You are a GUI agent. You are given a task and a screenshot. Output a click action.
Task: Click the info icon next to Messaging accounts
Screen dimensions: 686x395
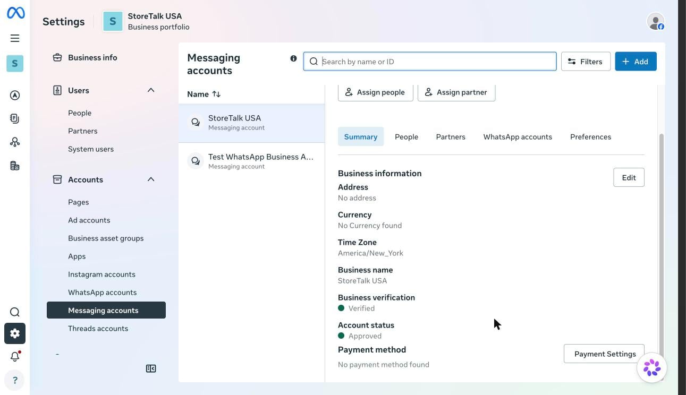click(x=293, y=58)
